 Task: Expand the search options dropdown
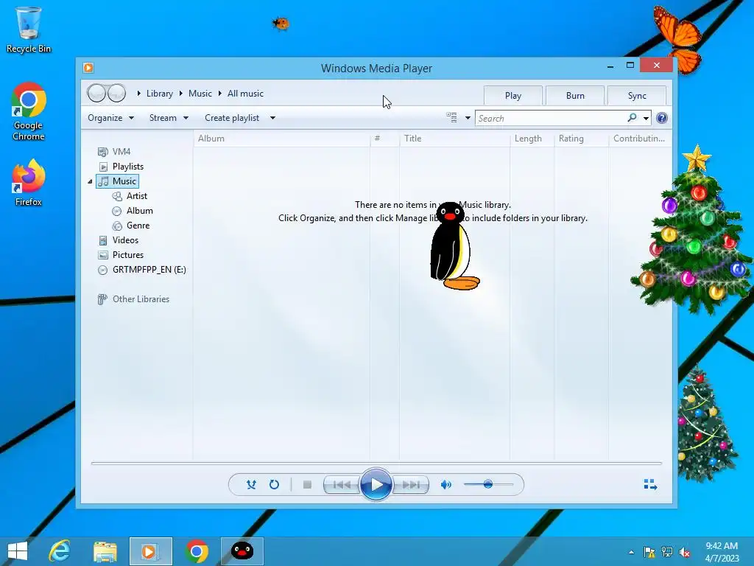click(646, 119)
